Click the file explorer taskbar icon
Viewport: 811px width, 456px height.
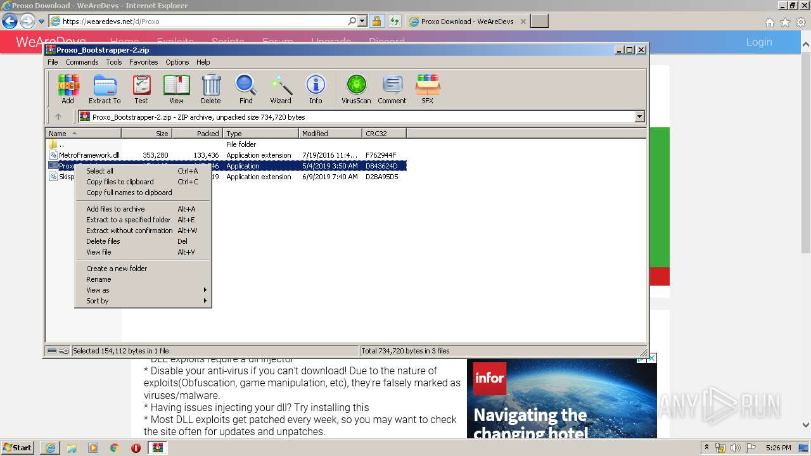[x=72, y=448]
